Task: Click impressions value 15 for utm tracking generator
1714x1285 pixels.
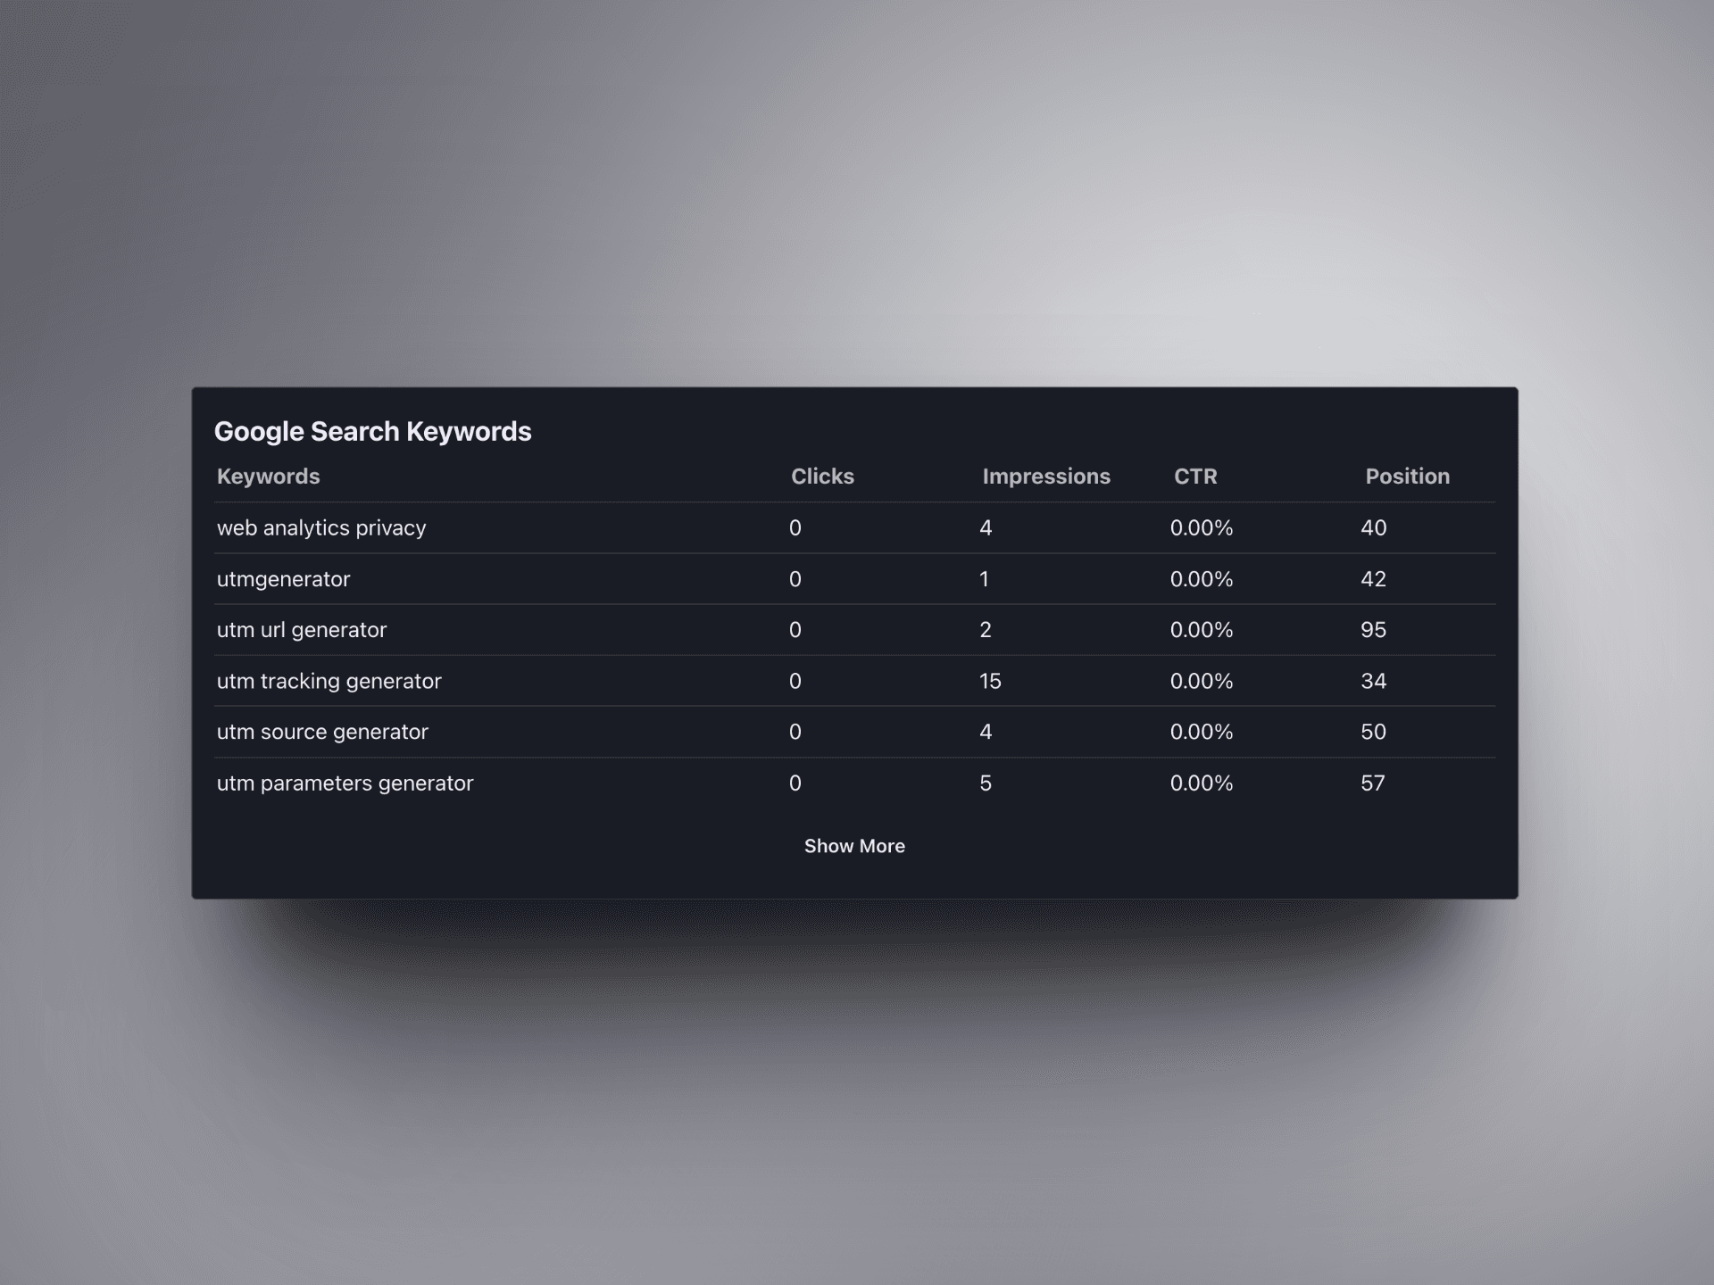Action: [990, 681]
